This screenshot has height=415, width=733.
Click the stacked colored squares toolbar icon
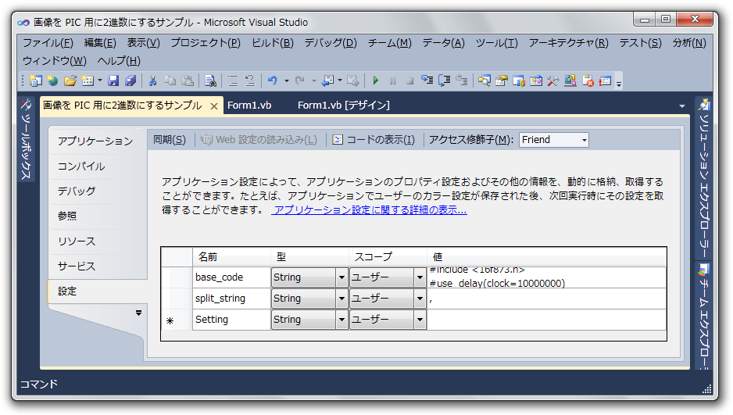(x=570, y=80)
